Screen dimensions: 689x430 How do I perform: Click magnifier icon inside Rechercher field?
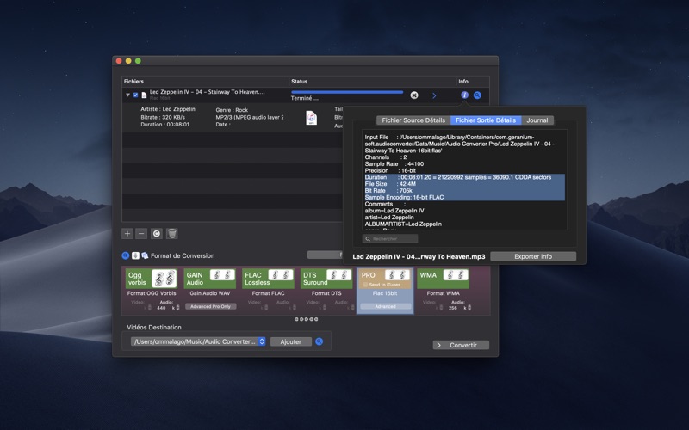click(x=368, y=239)
